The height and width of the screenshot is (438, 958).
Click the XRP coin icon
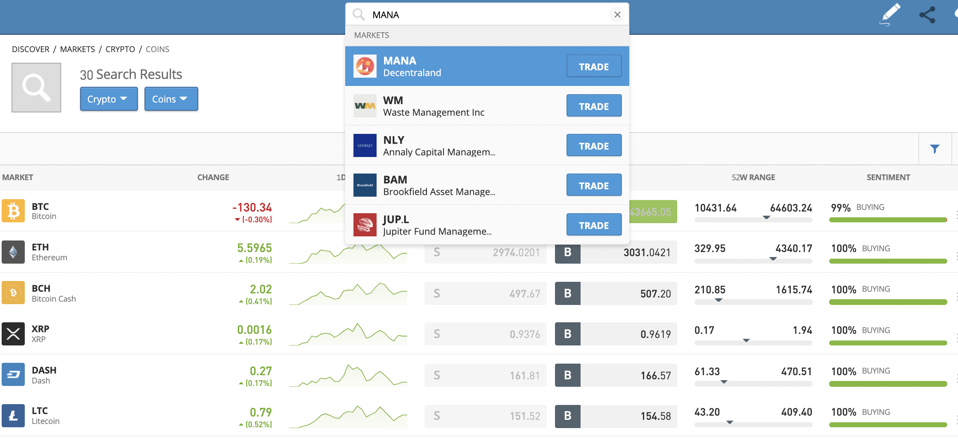(13, 334)
